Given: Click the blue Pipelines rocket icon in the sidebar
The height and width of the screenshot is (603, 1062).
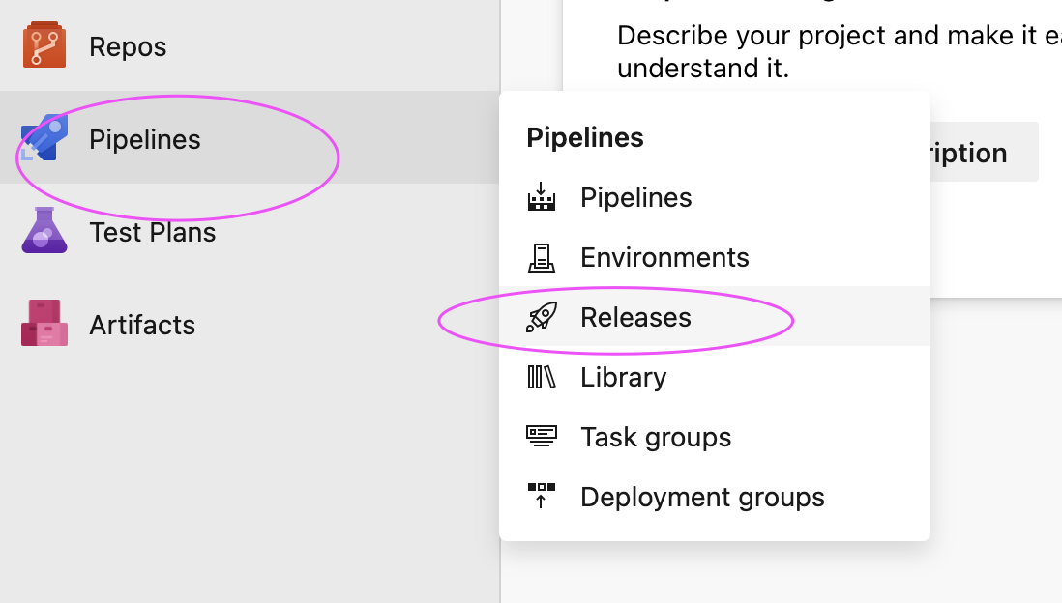Looking at the screenshot, I should 44,138.
